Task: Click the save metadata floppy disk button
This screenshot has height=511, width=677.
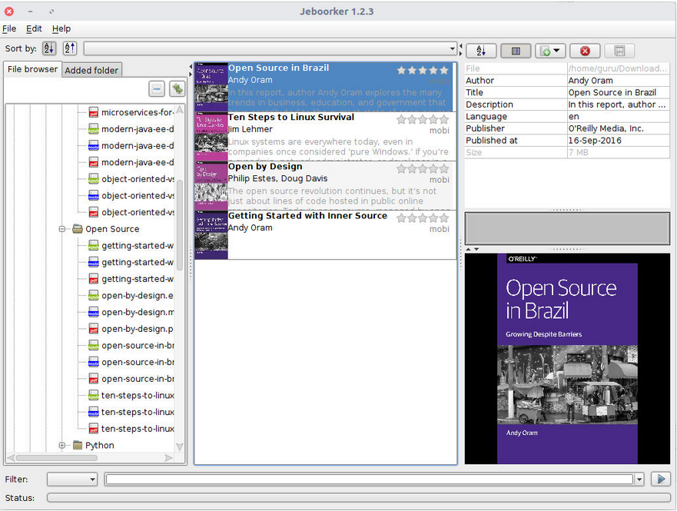Action: [x=619, y=51]
